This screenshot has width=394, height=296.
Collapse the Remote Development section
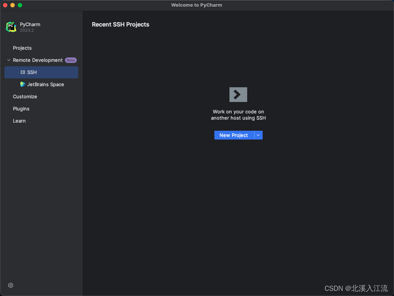coord(9,60)
